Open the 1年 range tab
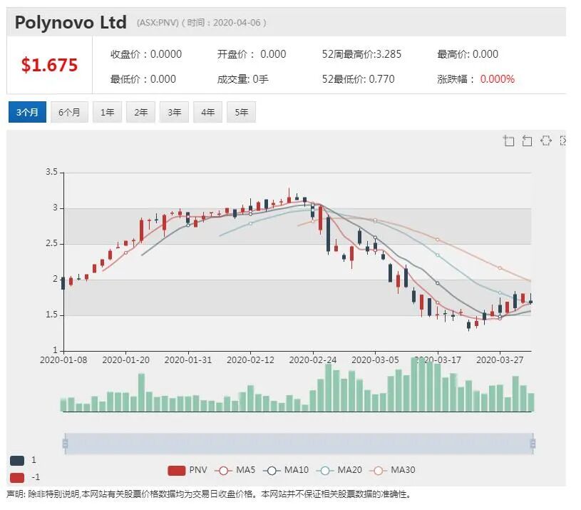This screenshot has height=510, width=581. (x=108, y=112)
